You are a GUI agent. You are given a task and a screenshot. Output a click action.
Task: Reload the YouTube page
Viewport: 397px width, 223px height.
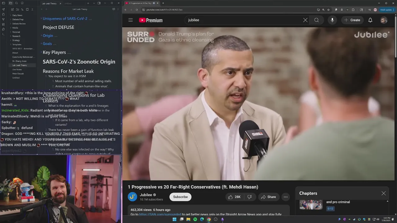(x=137, y=10)
